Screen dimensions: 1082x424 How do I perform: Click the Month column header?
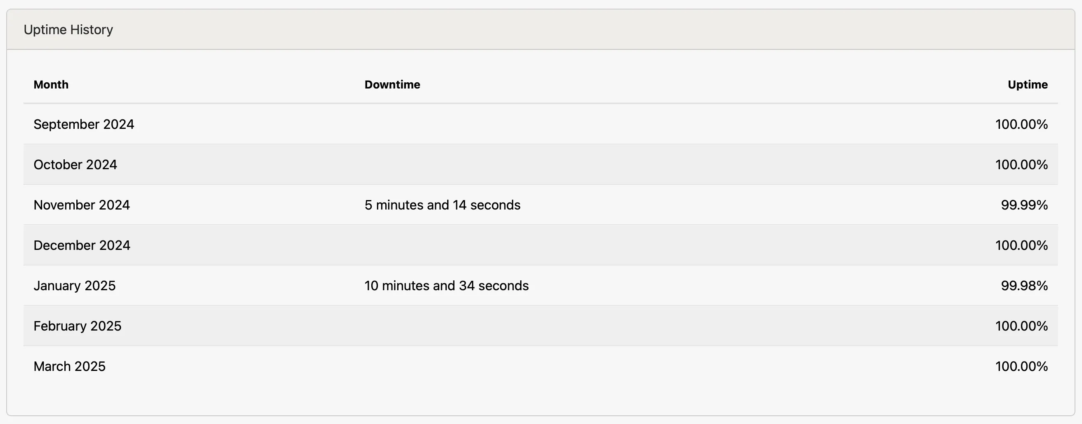[x=51, y=85]
